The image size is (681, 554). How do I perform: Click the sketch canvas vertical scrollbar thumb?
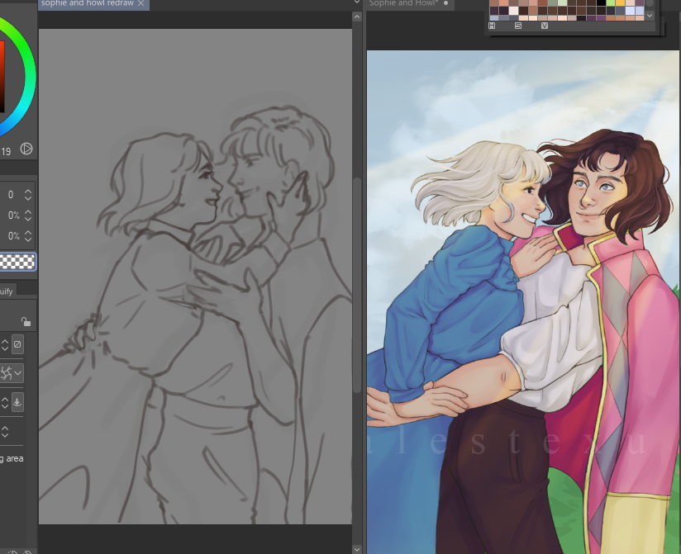[357, 285]
